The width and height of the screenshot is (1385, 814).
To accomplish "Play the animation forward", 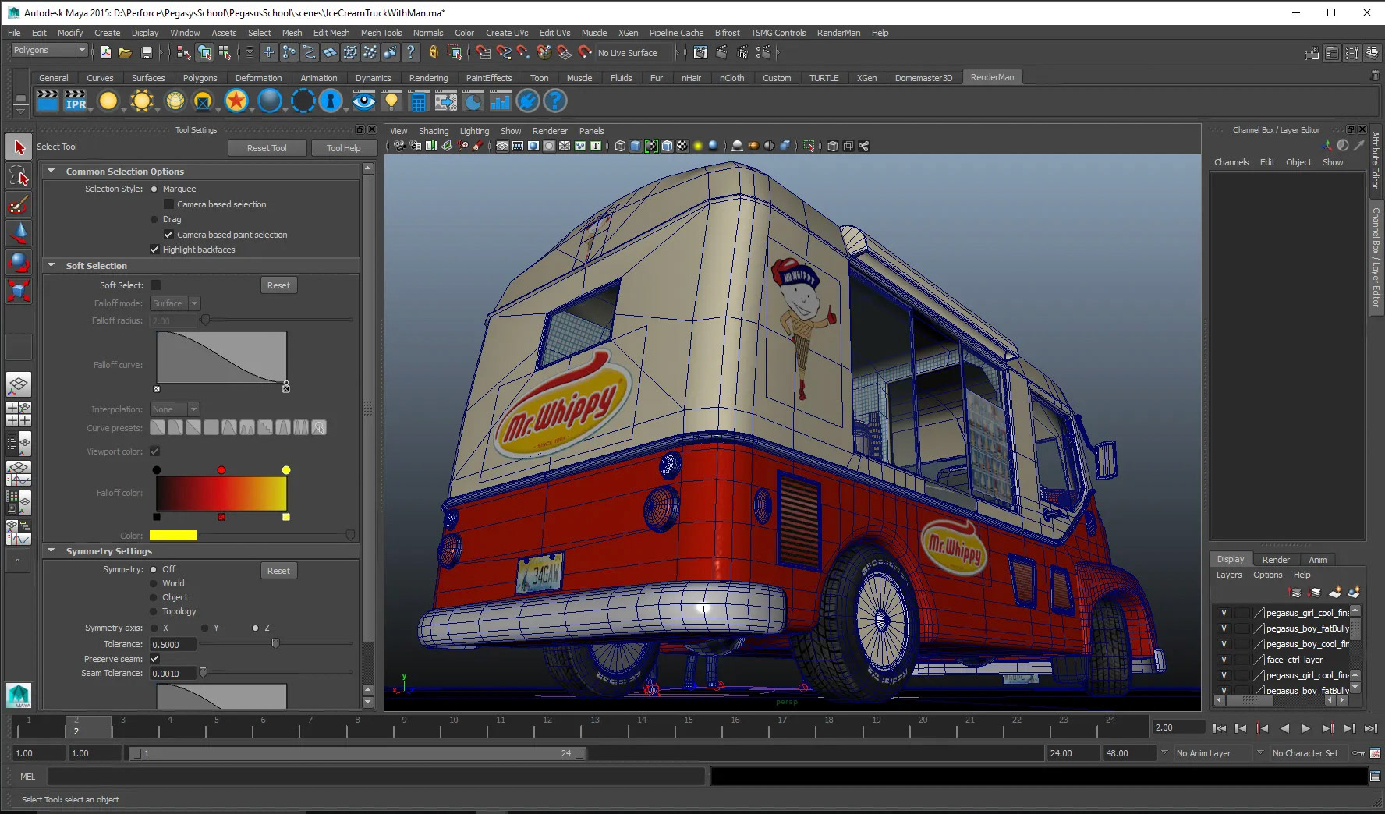I will [x=1305, y=728].
